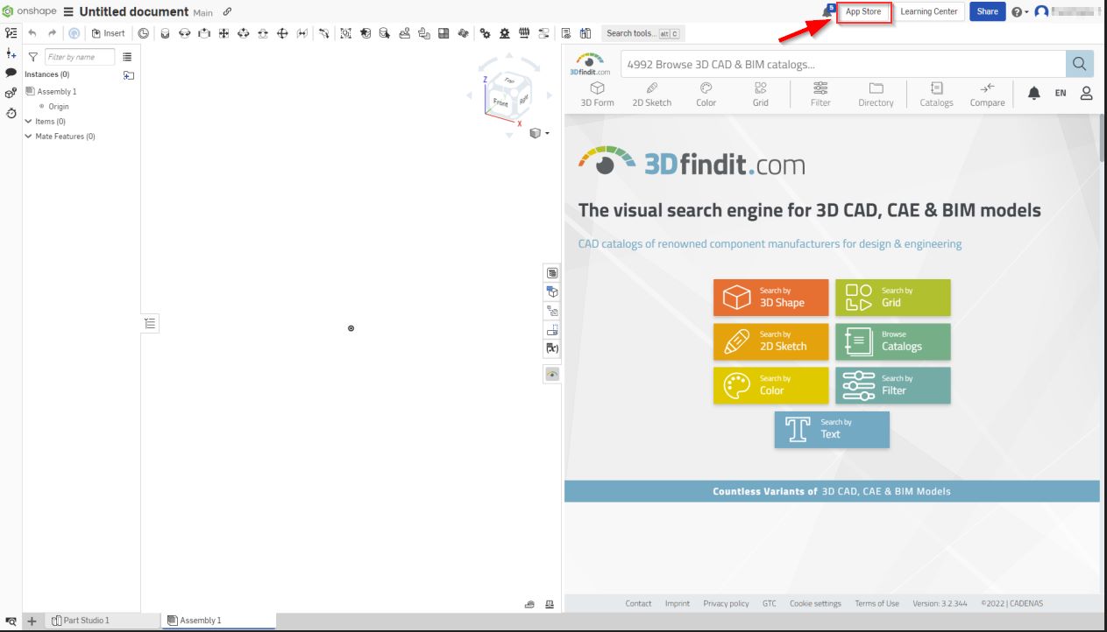Select the Rack and pinion relation tool

click(504, 33)
